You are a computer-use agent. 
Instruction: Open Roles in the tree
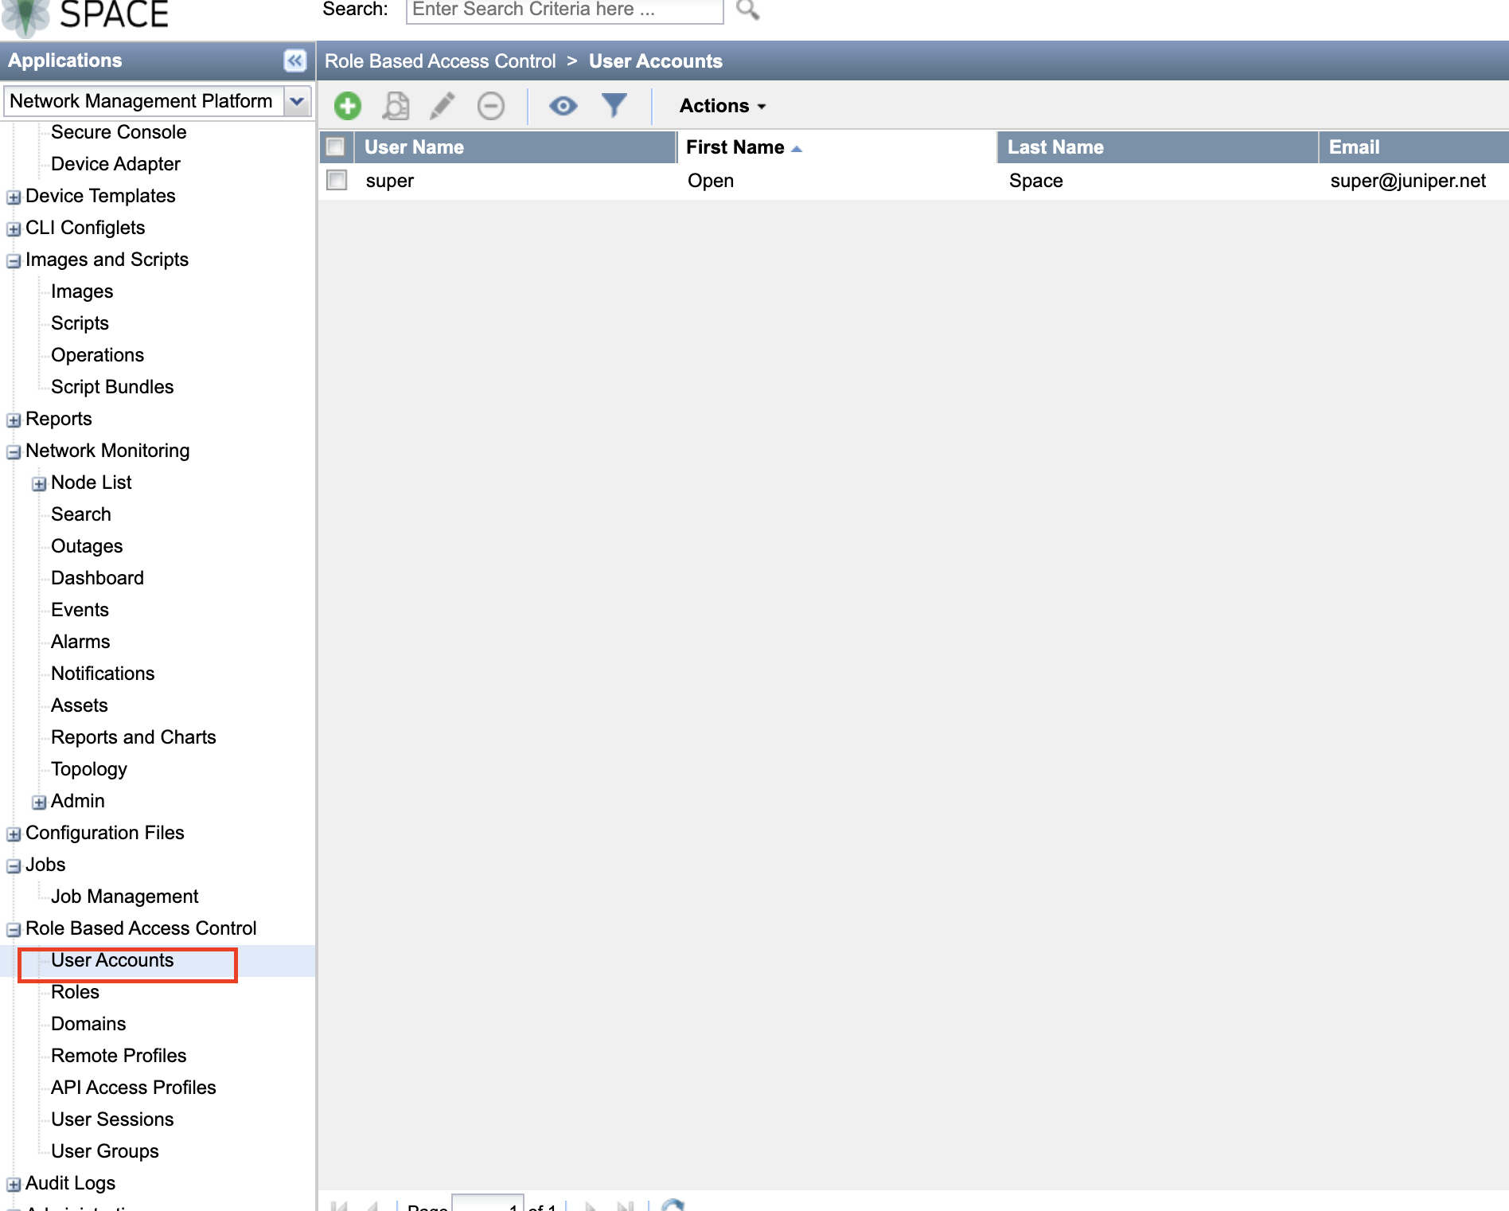[75, 992]
